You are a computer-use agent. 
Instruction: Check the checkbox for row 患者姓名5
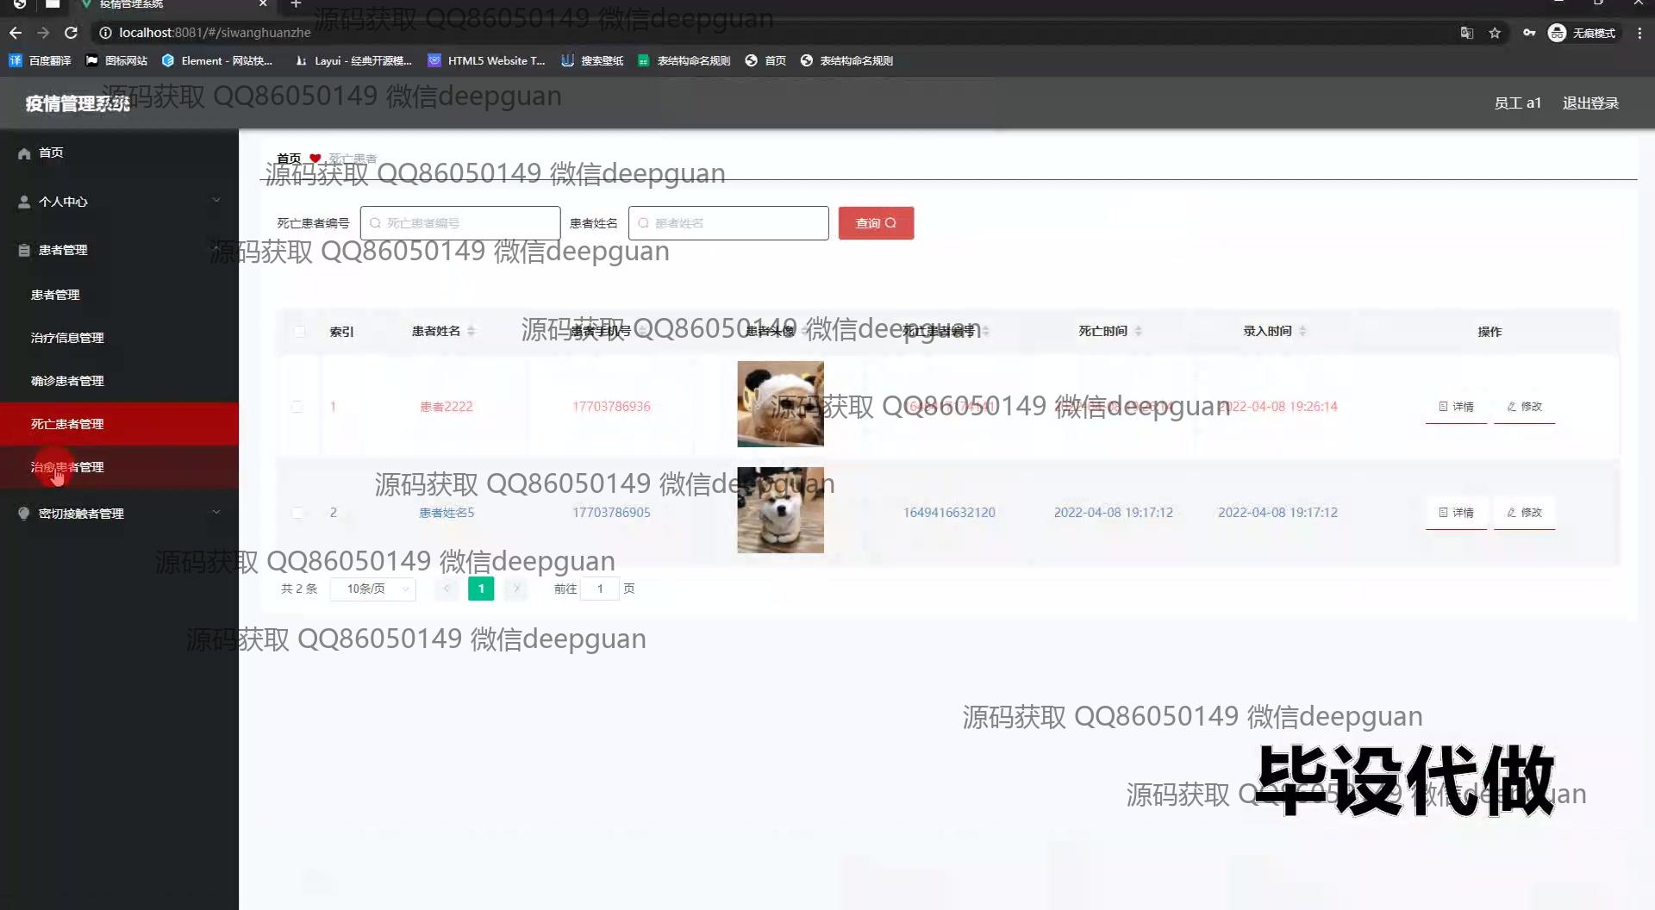[297, 513]
